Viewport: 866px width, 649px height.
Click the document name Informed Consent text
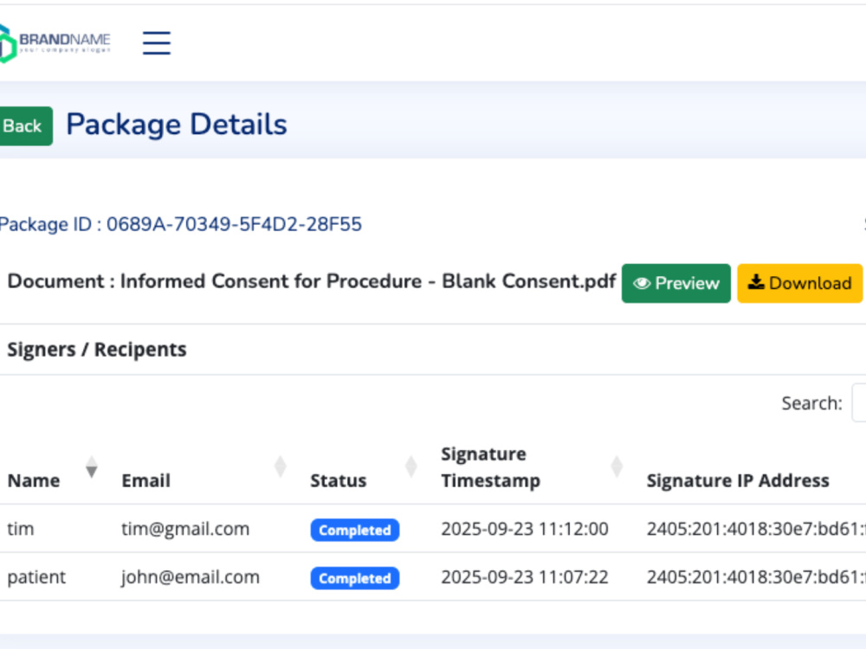367,281
